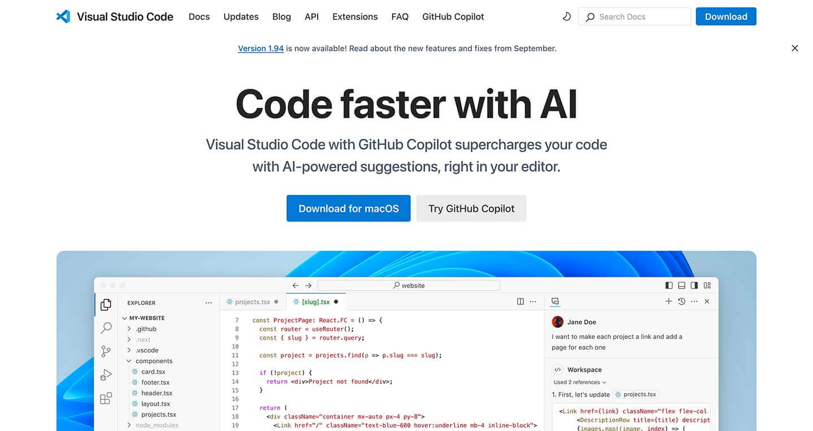Go to Extensions in the top navigation
Screen dimensions: 813x431
355,17
